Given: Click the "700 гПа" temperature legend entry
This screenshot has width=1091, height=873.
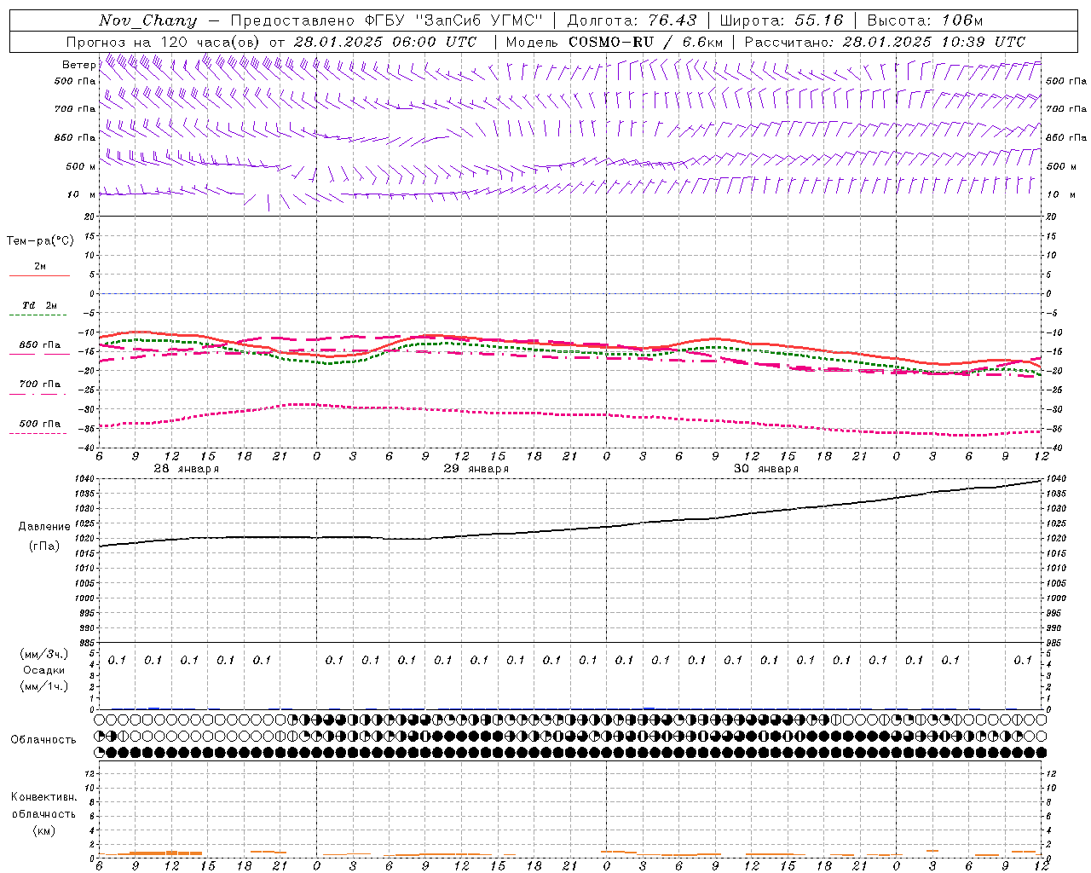Looking at the screenshot, I should click(x=40, y=384).
